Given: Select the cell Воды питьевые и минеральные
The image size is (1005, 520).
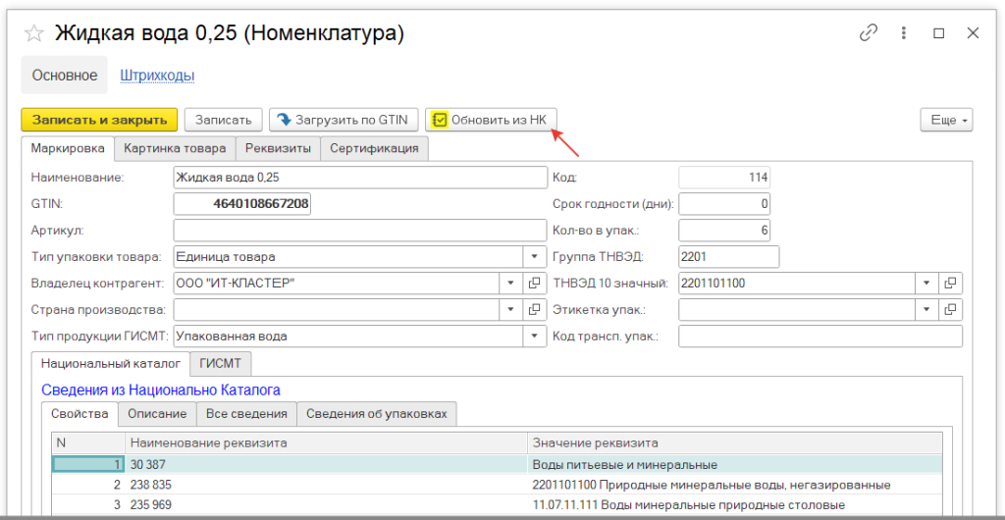Looking at the screenshot, I should click(x=735, y=464).
